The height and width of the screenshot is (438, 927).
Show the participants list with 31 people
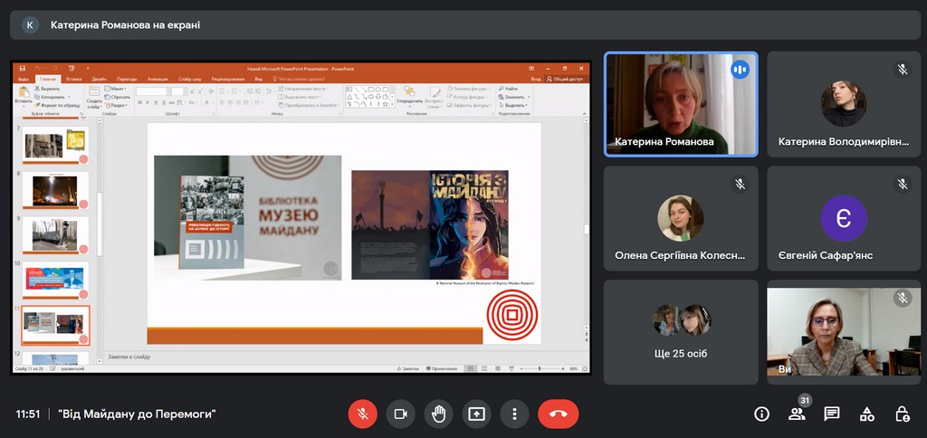pos(797,414)
